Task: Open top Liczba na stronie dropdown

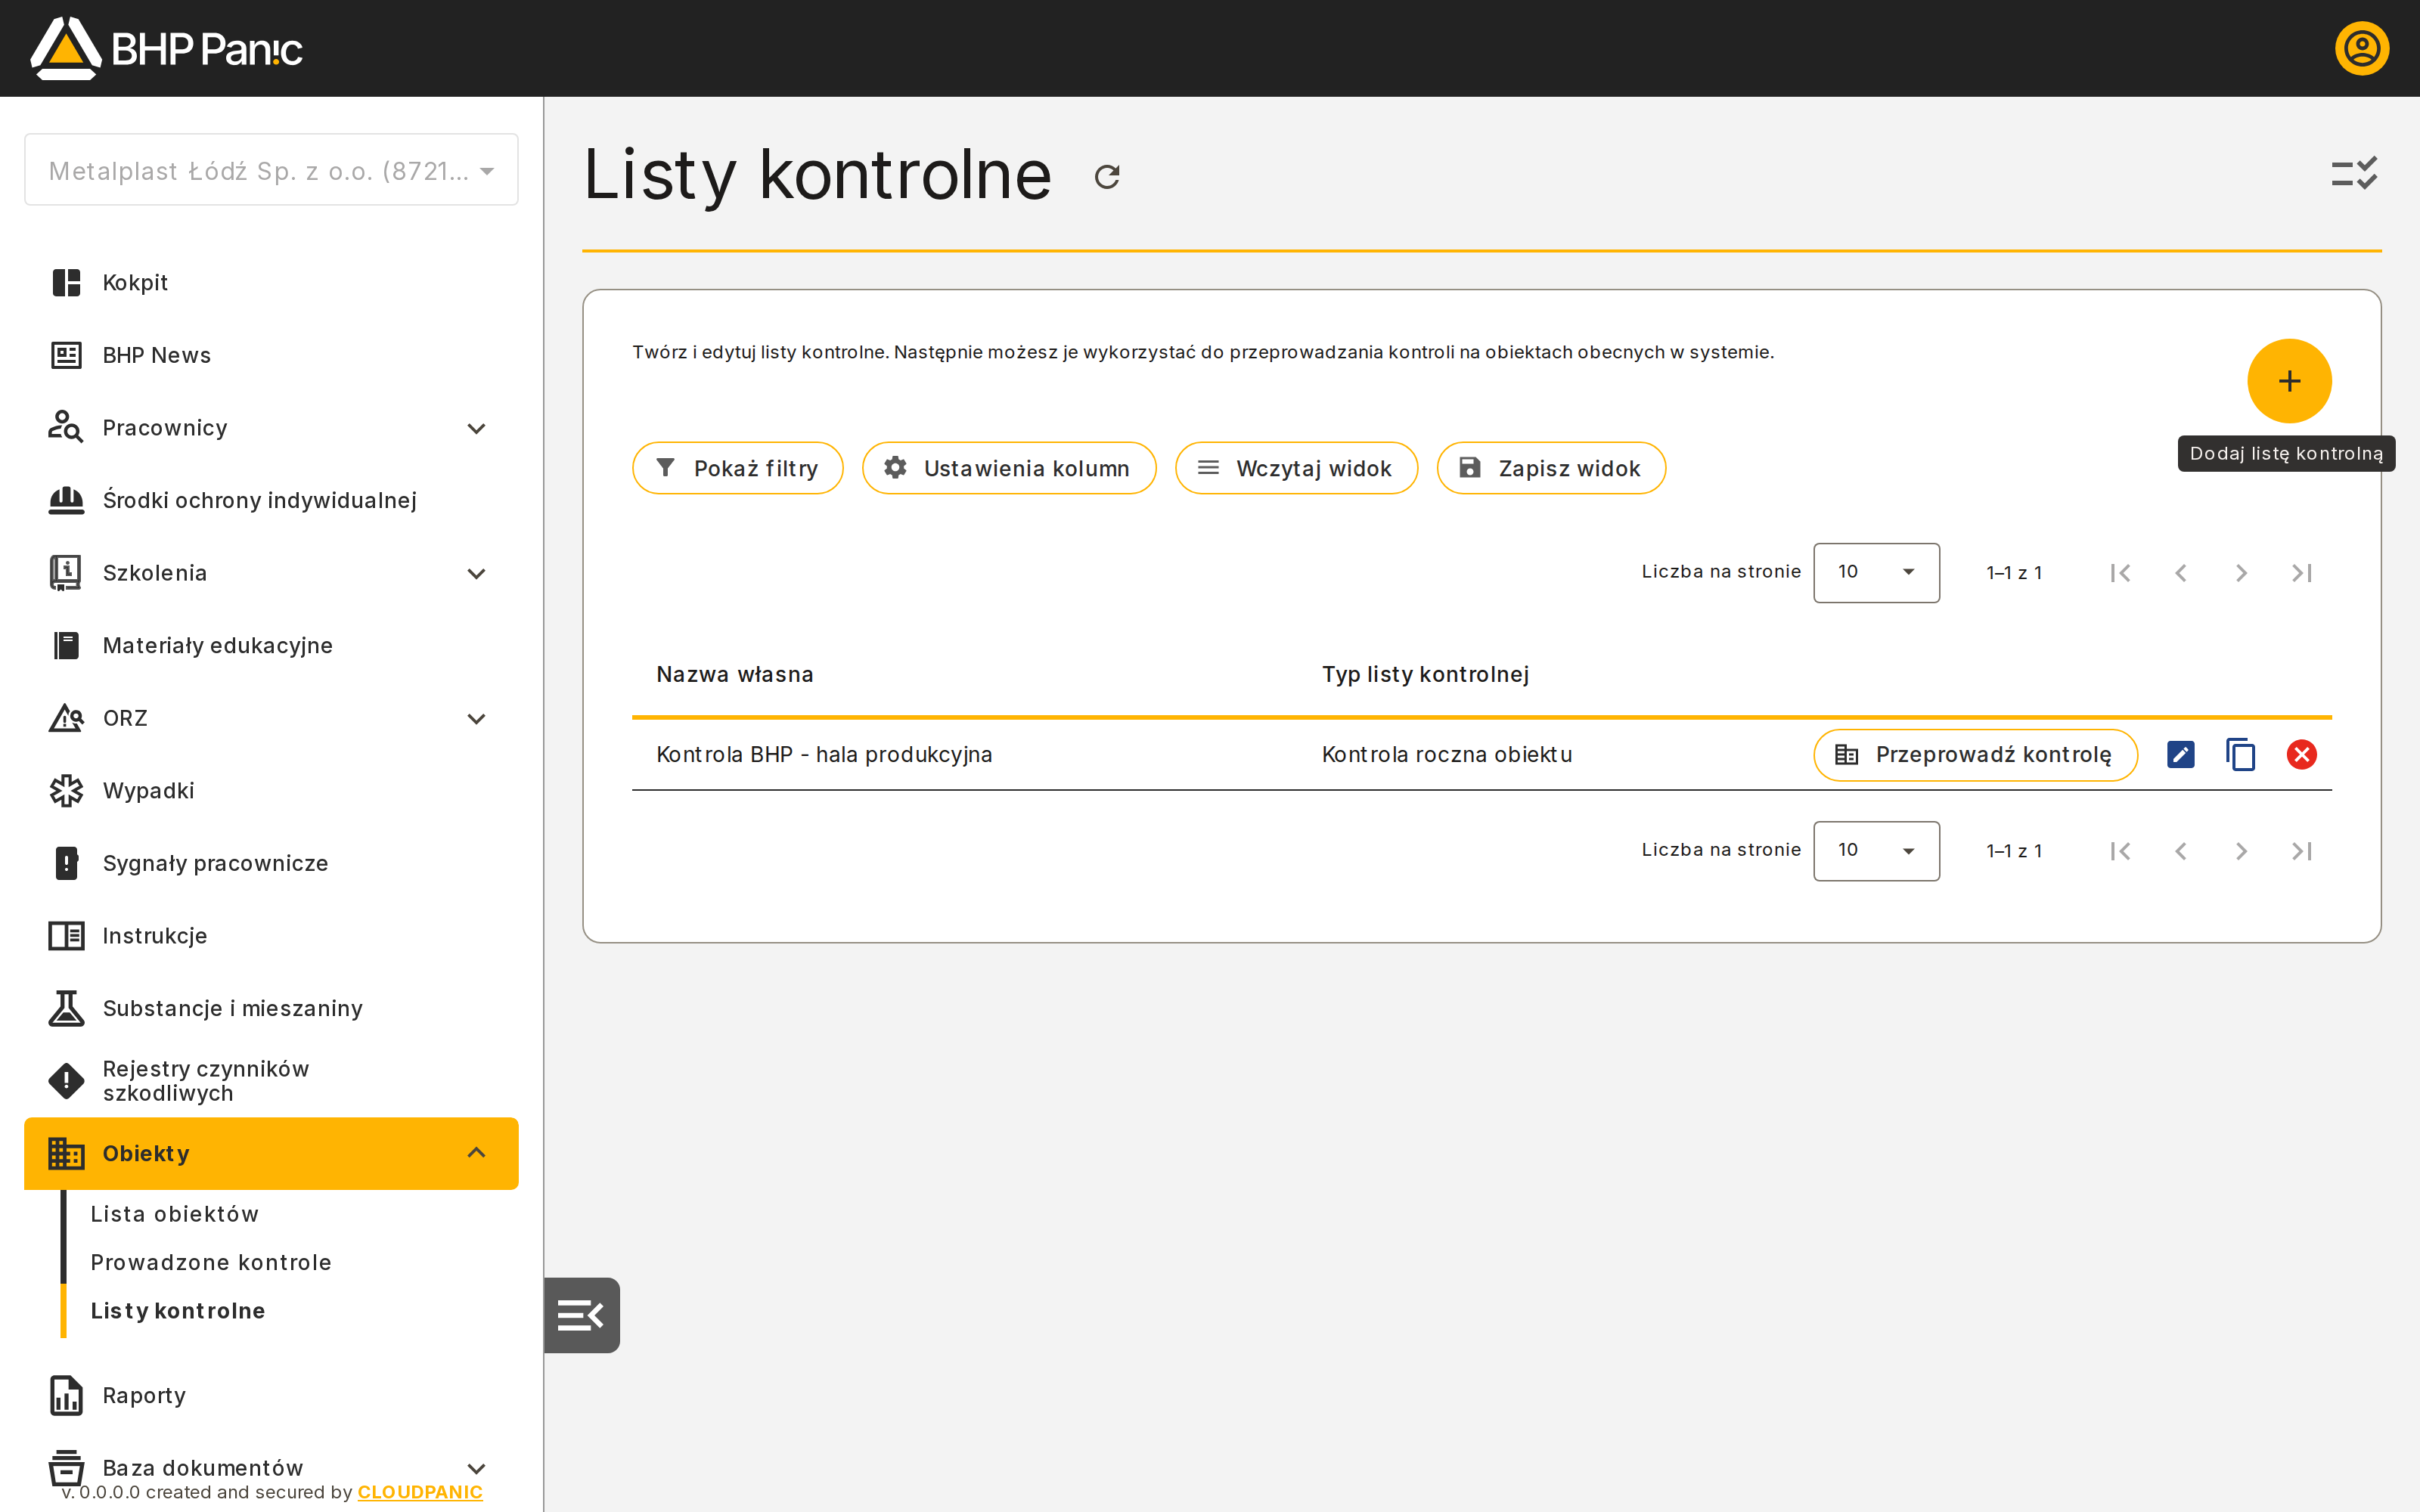Action: click(x=1876, y=572)
